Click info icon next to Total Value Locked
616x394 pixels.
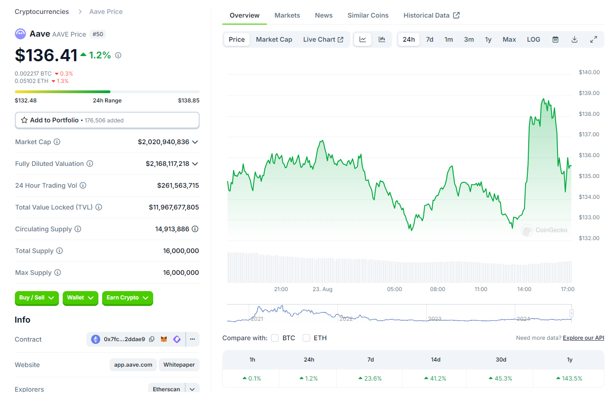coord(98,207)
